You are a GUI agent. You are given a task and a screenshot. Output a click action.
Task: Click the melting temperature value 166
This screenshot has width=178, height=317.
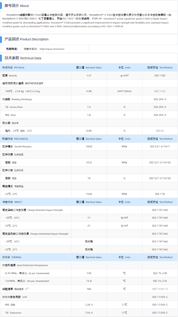(x=89, y=289)
